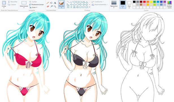Pick the yellow palette swatch
This screenshot has width=174, height=102.
pyautogui.click(x=151, y=2)
